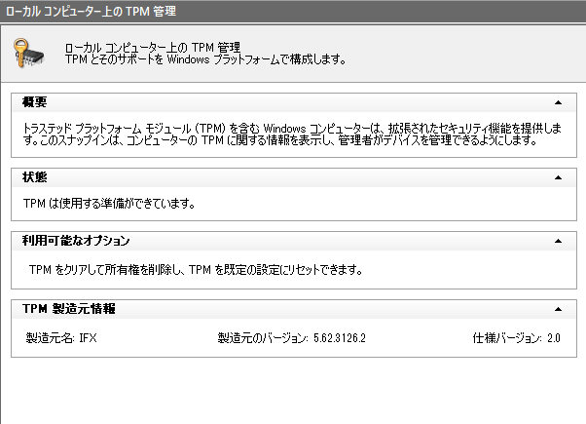Click the TPM key and chip icon
The height and width of the screenshot is (424, 586).
tap(29, 54)
